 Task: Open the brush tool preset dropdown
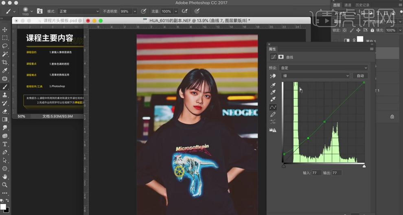click(x=14, y=11)
